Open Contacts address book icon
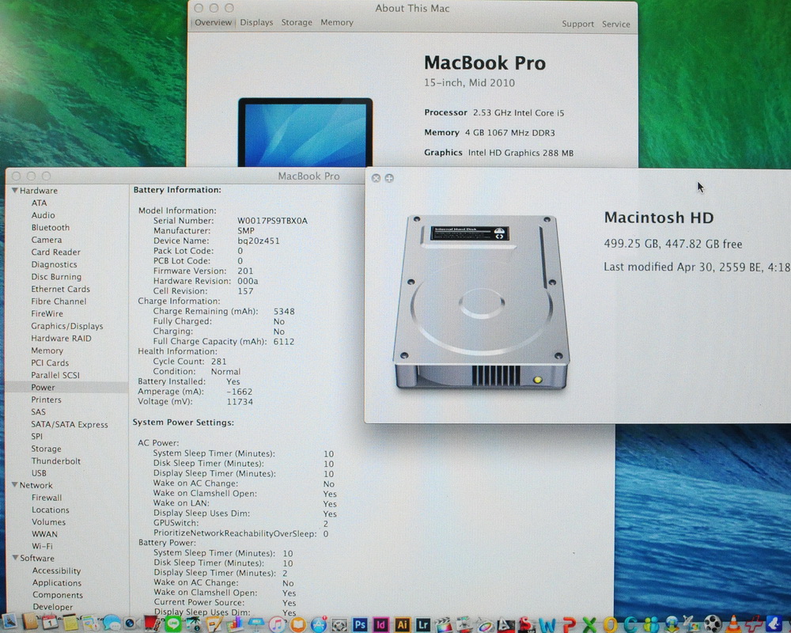 click(30, 621)
